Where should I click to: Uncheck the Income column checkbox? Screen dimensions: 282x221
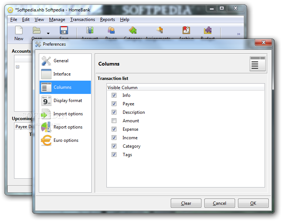tap(114, 137)
